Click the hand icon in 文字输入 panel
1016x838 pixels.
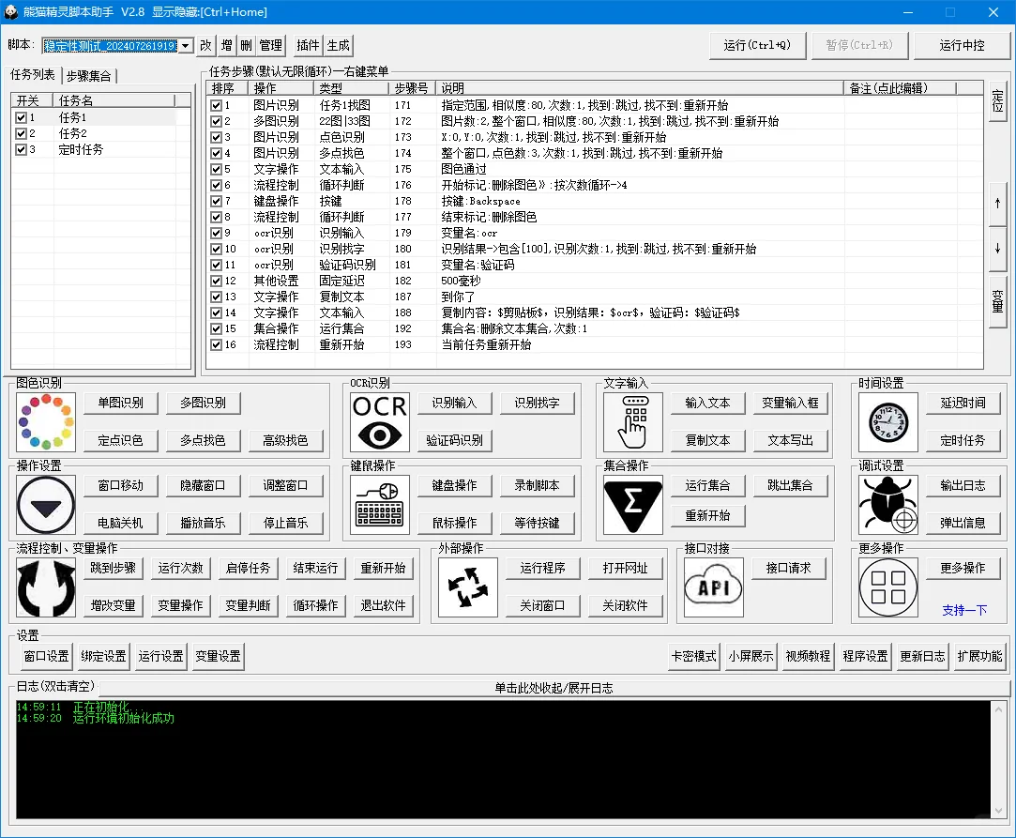(632, 422)
